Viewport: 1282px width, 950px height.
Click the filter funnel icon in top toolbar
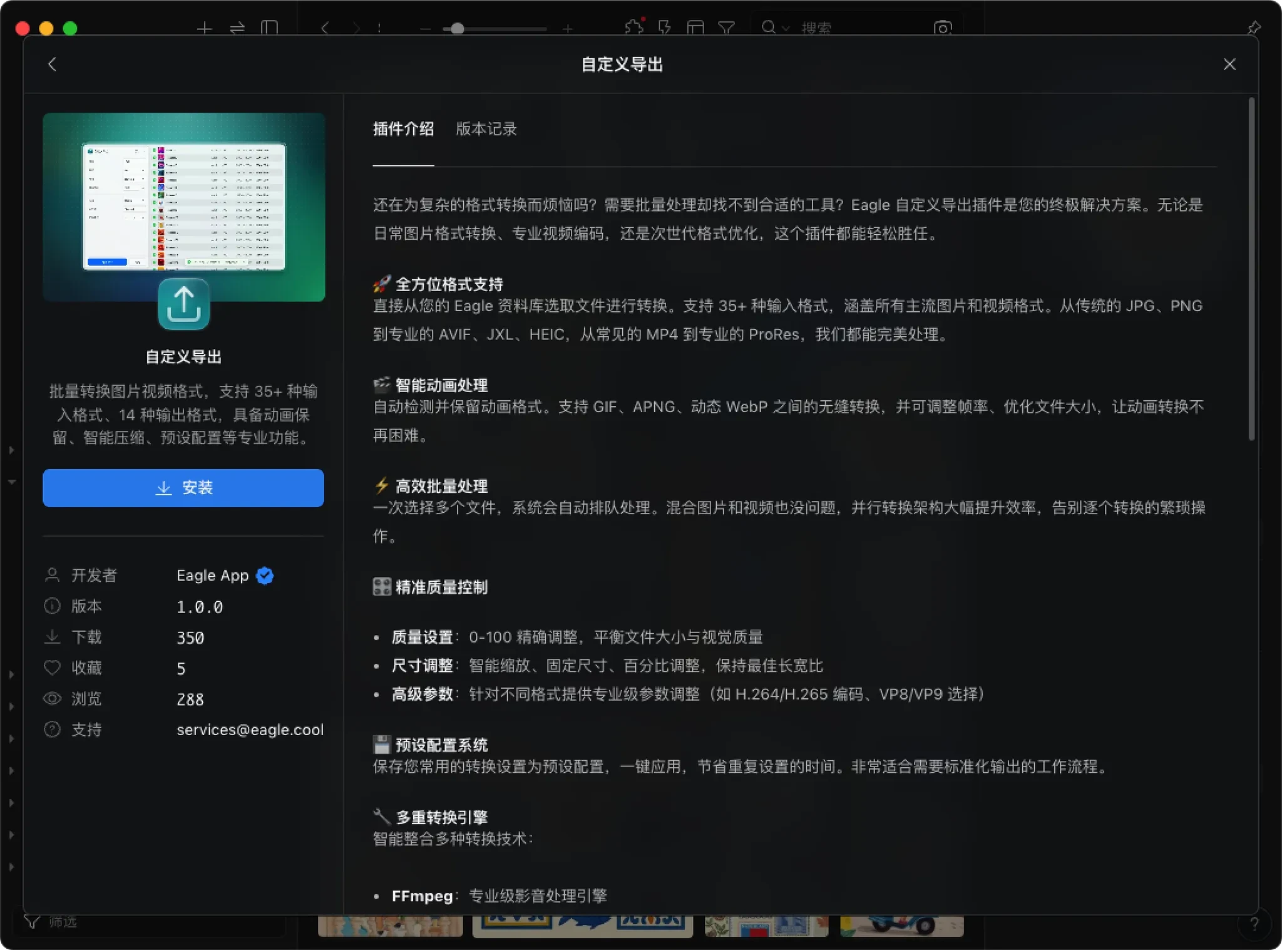(x=726, y=28)
